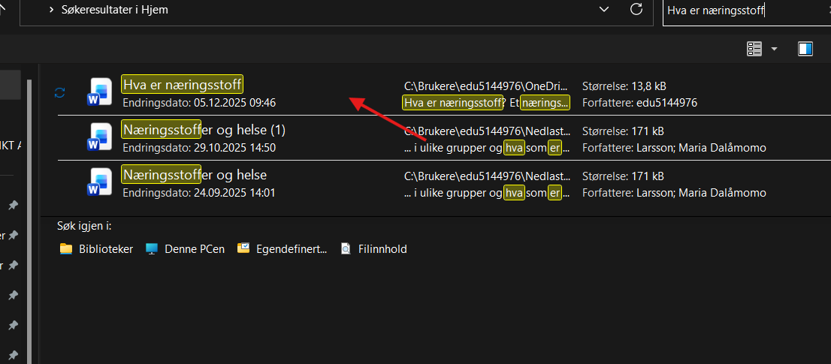
Task: Open the Hva er næringsstoff file name
Action: (x=182, y=85)
